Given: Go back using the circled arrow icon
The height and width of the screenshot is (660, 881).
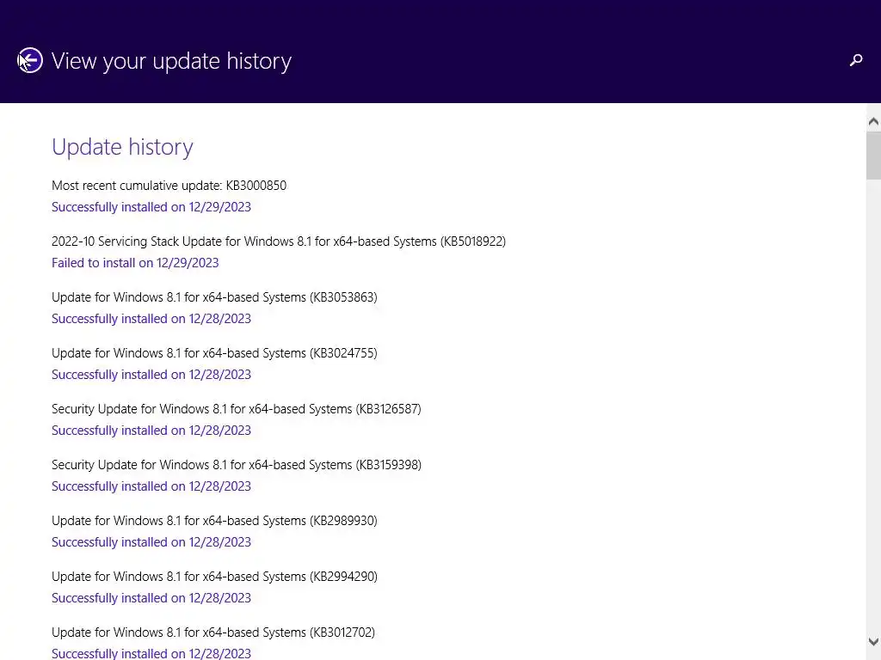Looking at the screenshot, I should (x=30, y=60).
